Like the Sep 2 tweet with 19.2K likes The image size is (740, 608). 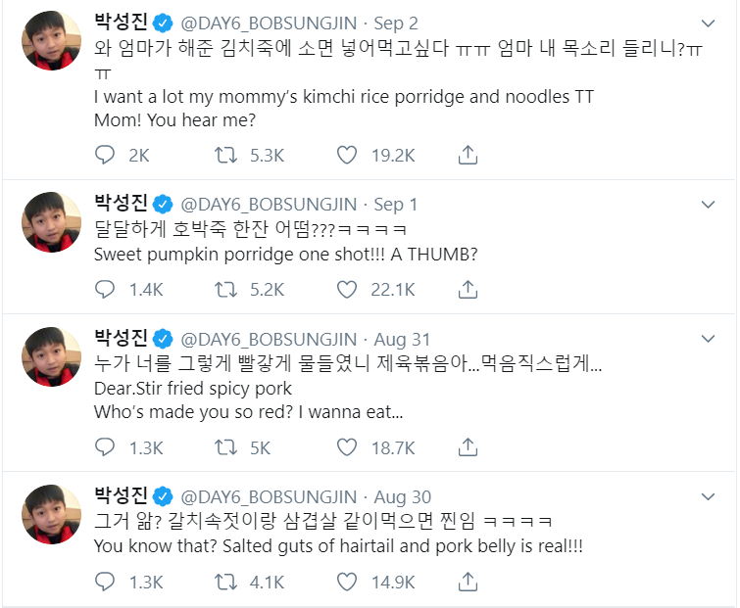(x=347, y=155)
